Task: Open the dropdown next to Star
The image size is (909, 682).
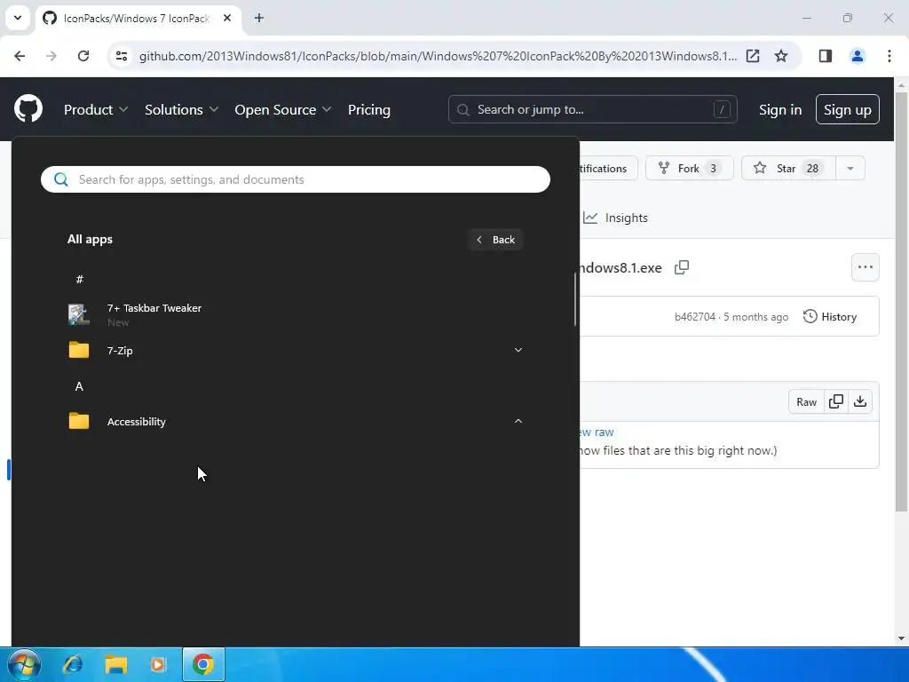Action: coord(850,168)
